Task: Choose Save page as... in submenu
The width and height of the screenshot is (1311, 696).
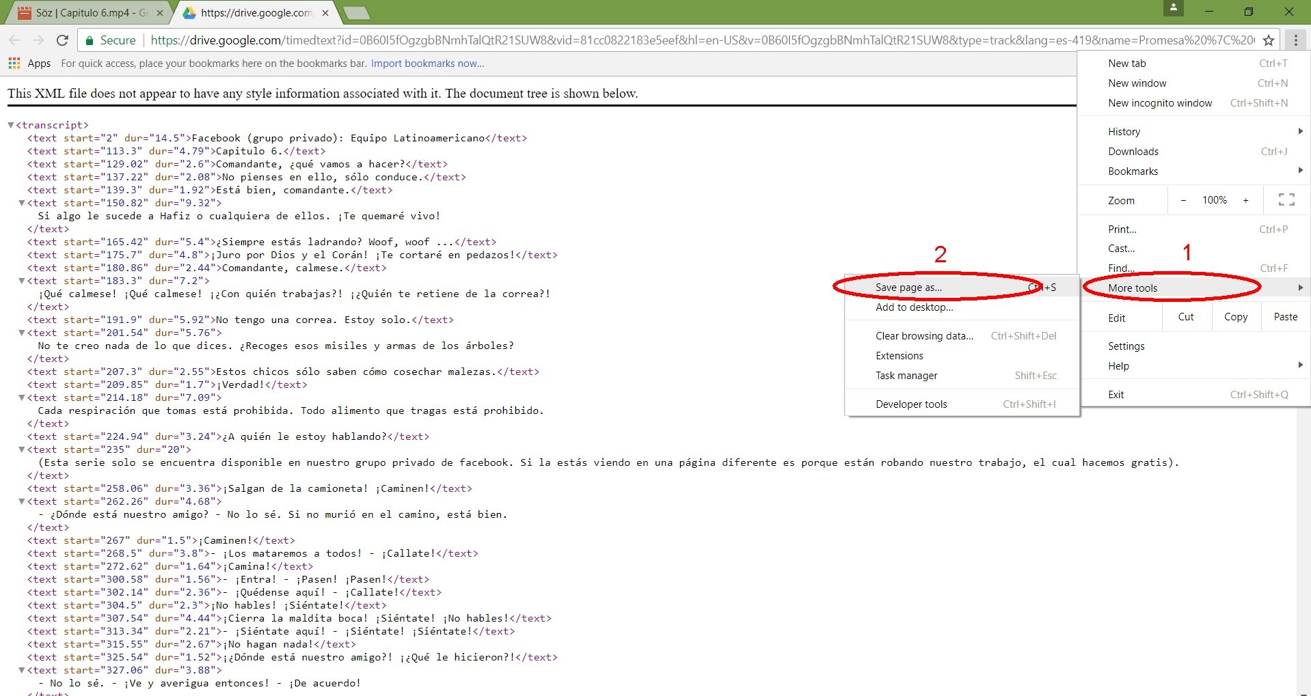Action: [962, 288]
